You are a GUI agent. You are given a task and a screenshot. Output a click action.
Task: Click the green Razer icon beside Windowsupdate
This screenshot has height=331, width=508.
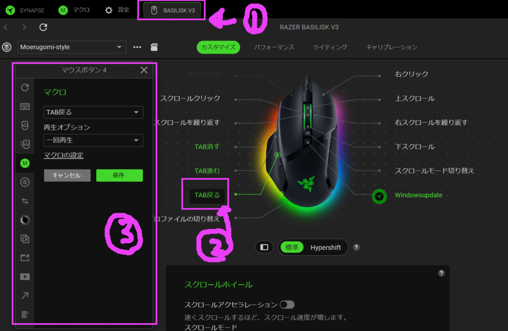[x=379, y=196]
